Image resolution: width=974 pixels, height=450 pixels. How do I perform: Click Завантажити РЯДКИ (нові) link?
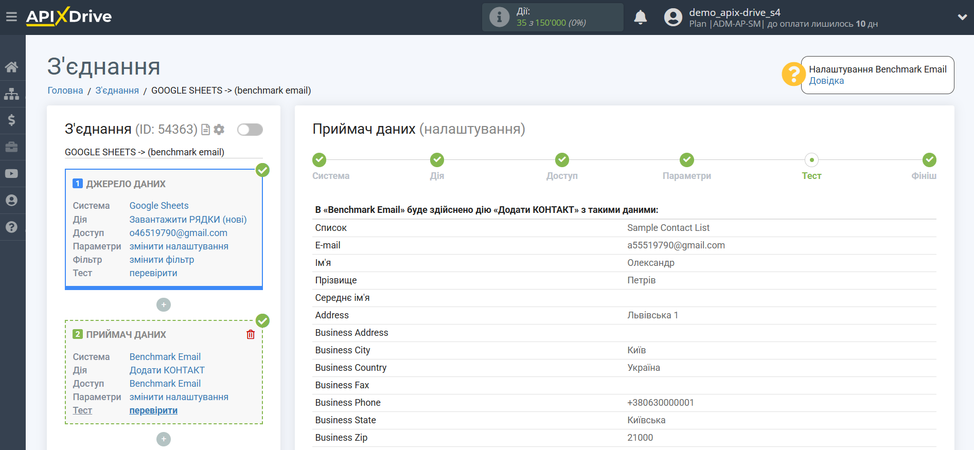click(188, 220)
